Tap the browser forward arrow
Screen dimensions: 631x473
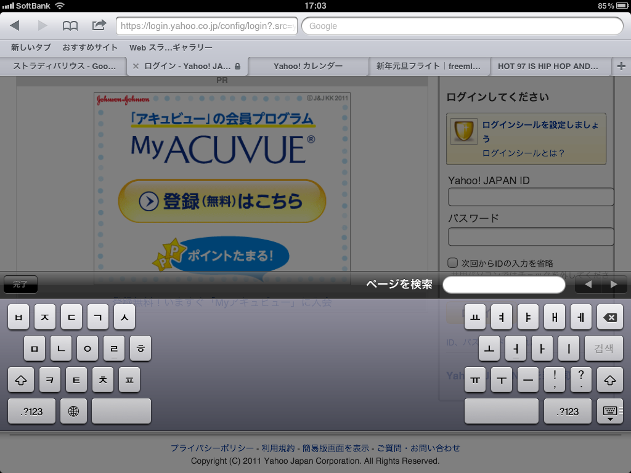pos(43,26)
